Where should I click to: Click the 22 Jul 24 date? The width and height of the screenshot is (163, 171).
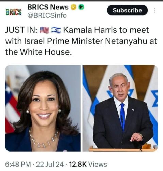(x=50, y=165)
